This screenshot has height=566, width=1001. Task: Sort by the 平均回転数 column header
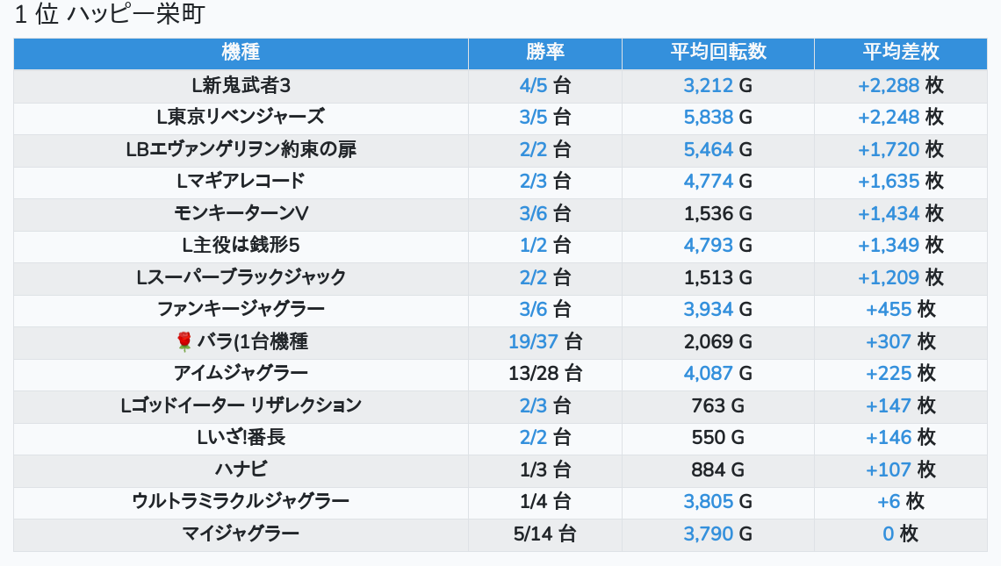[718, 52]
